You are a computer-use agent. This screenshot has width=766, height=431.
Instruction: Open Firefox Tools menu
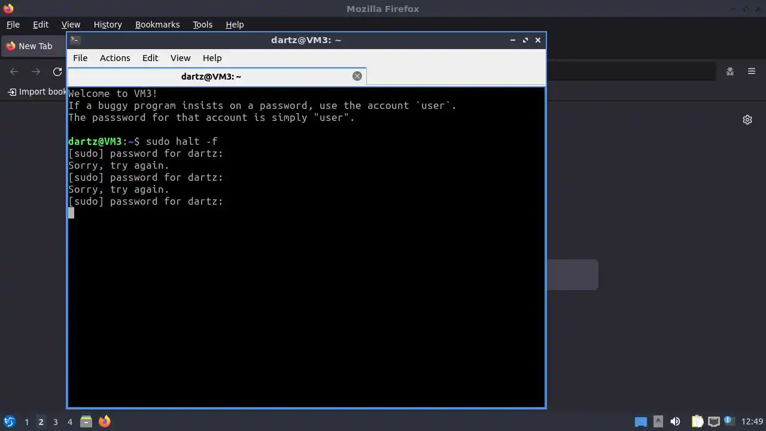[x=202, y=25]
